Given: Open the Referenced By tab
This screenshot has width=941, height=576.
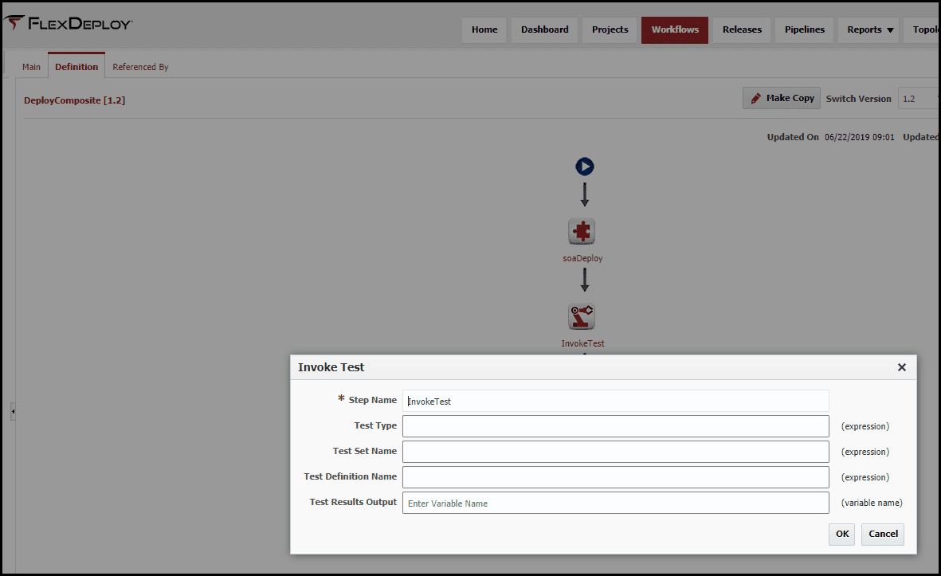Looking at the screenshot, I should [140, 67].
